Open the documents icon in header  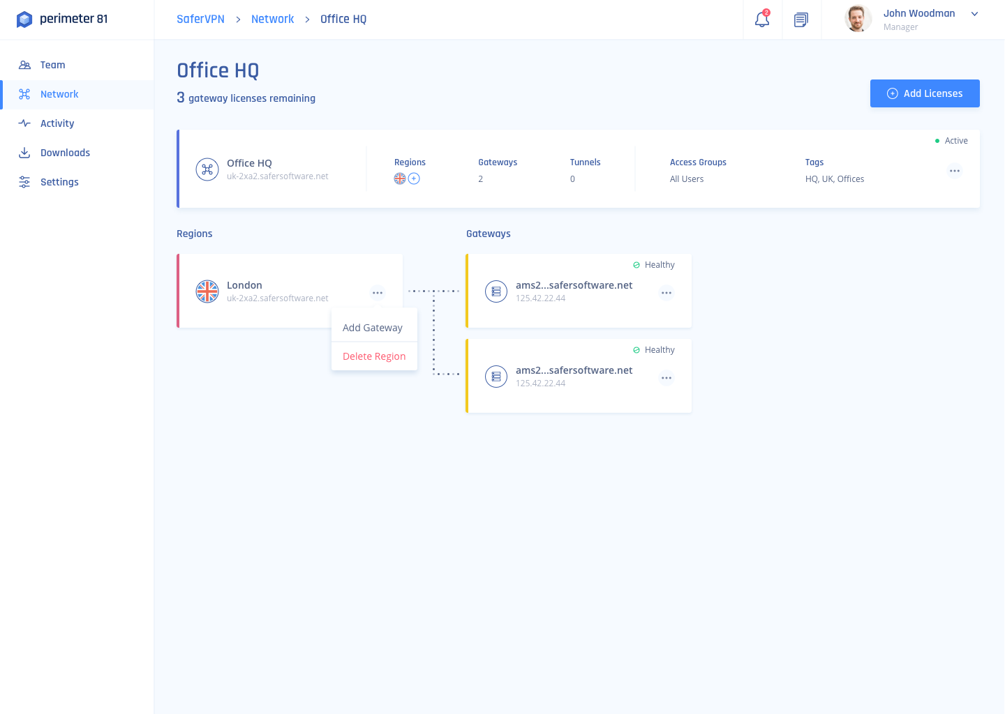coord(801,20)
